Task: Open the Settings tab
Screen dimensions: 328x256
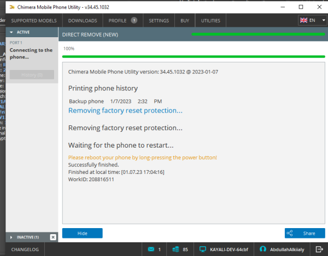Action: 159,21
